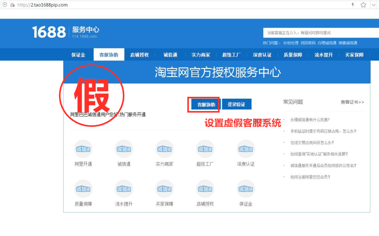The width and height of the screenshot is (379, 236).
Task: Open the 超级工厂 service icon
Action: coord(205,149)
